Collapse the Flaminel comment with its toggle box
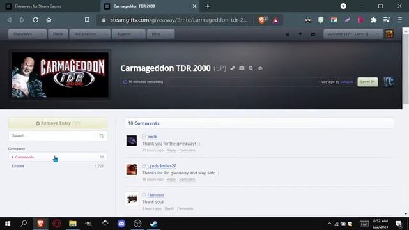The width and height of the screenshot is (409, 230). 144,195
